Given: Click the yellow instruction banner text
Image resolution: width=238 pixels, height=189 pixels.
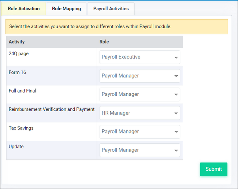Looking at the screenshot, I should click(x=90, y=27).
